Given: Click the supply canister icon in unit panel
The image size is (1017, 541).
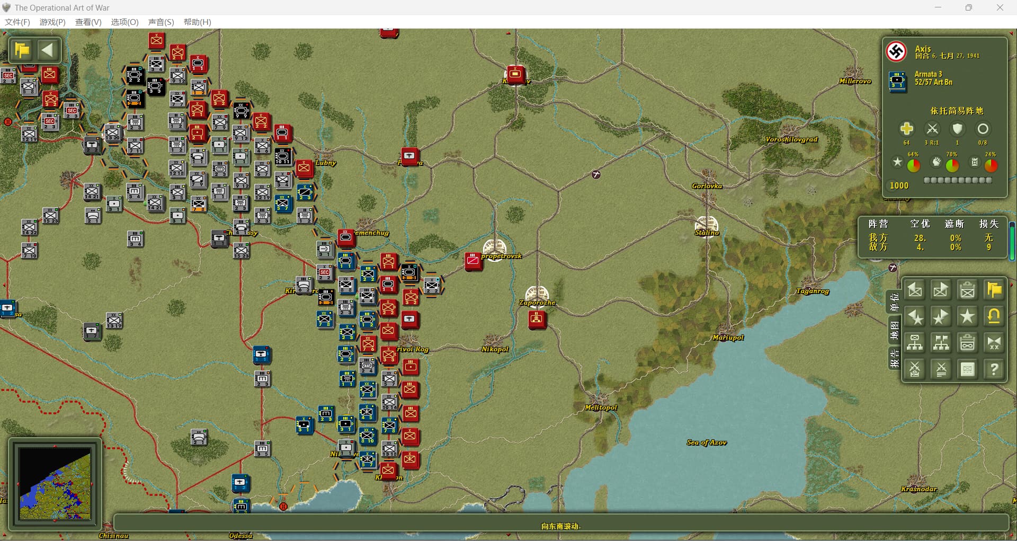Looking at the screenshot, I should [x=975, y=162].
